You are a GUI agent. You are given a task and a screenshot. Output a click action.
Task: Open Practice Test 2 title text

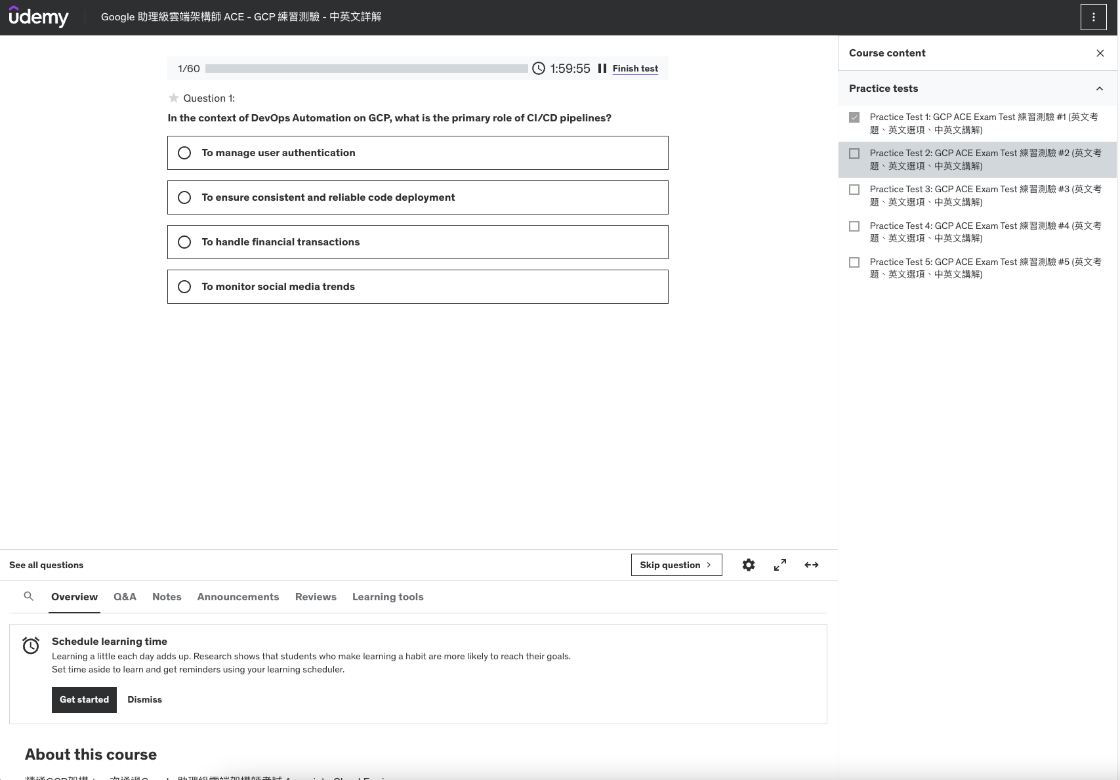point(985,159)
